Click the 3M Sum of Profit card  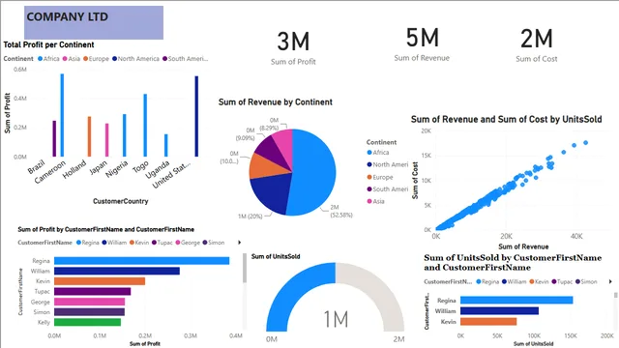(x=293, y=47)
